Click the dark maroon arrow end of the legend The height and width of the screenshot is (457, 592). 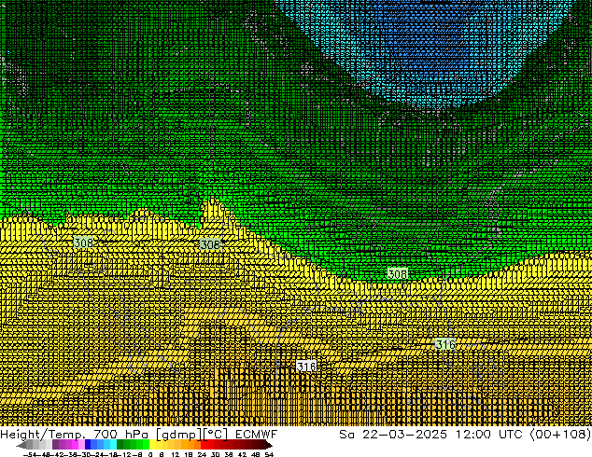[x=269, y=445]
